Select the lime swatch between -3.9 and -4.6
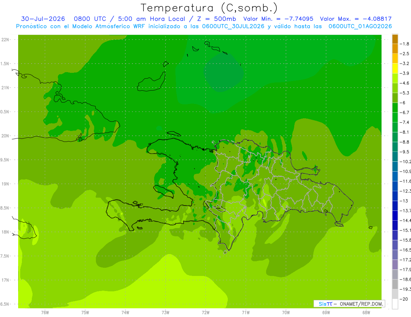Screen dimensions: 411x317 pyautogui.click(x=395, y=78)
